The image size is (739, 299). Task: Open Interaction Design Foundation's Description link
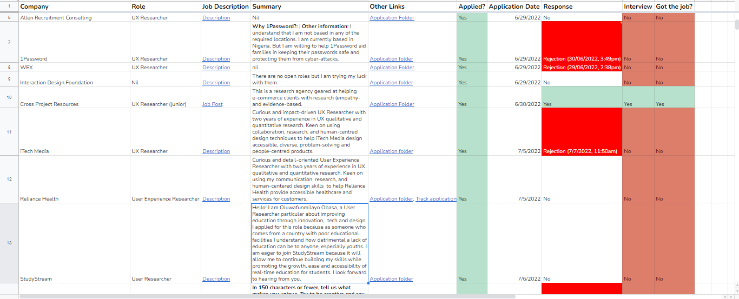pos(216,83)
